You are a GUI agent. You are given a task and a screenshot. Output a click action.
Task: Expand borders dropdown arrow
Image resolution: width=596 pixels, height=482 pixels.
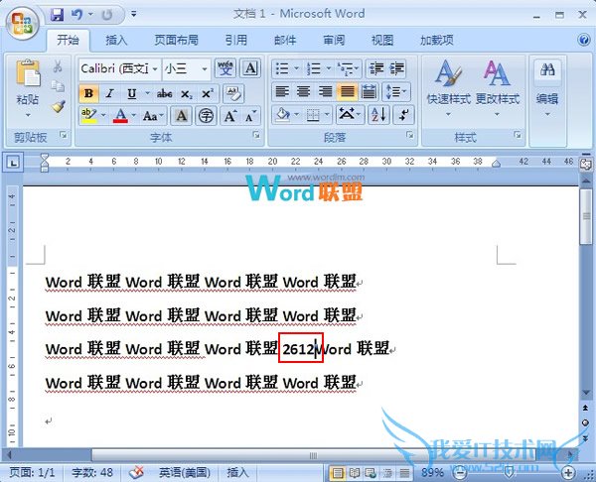(x=327, y=114)
